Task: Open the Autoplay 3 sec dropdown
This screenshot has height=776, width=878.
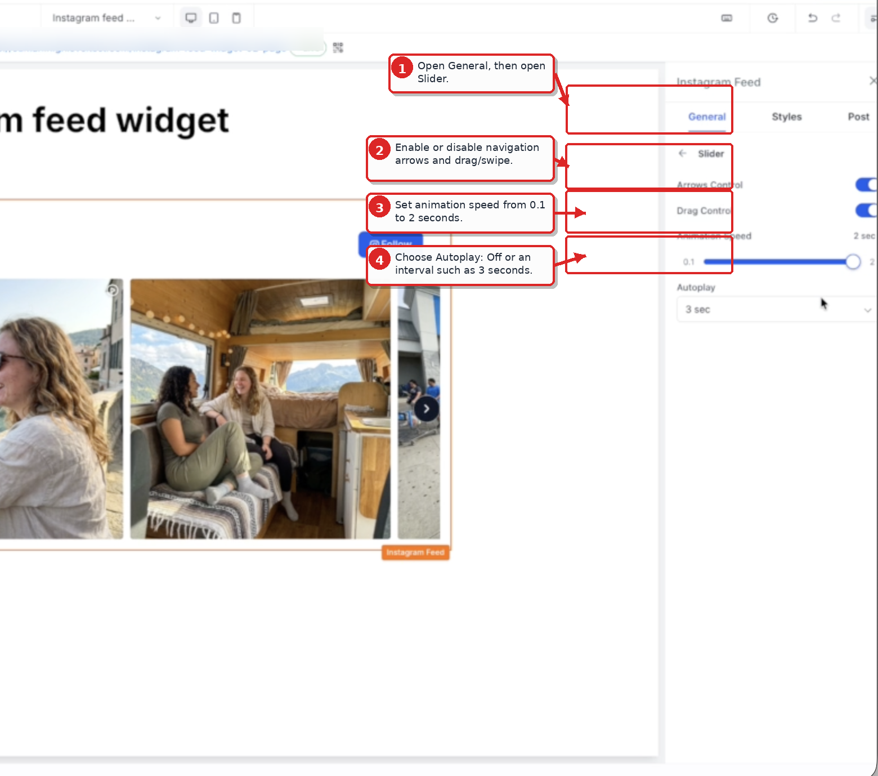Action: click(x=777, y=310)
